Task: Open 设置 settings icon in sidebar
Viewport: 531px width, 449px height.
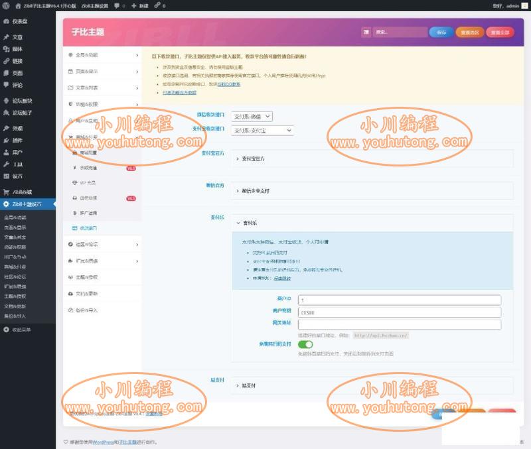Action: click(6, 176)
